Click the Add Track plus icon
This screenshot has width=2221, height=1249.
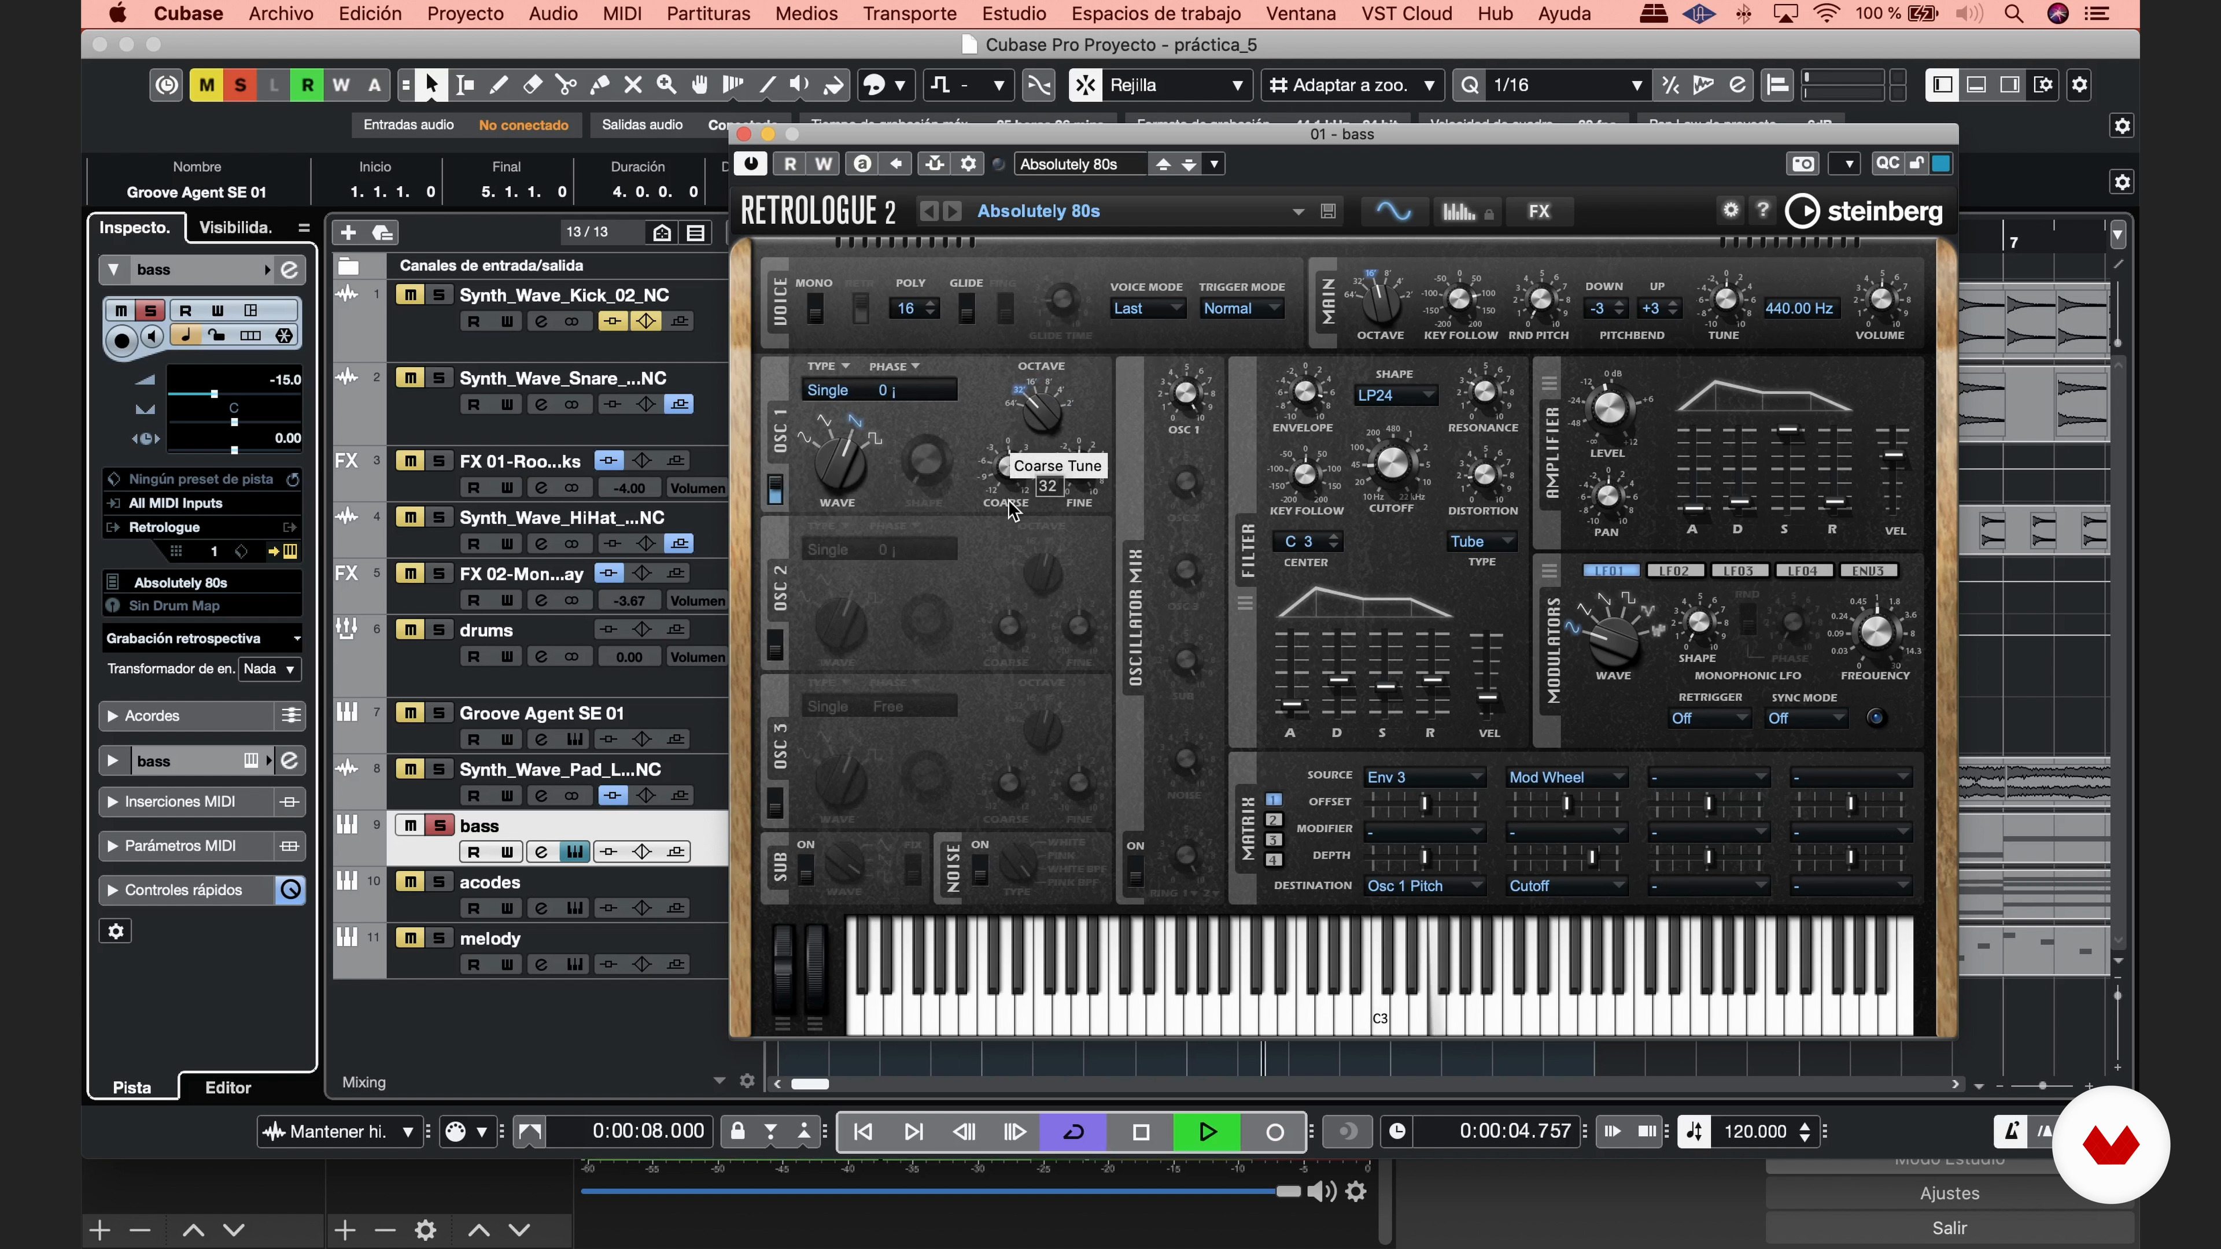(348, 232)
